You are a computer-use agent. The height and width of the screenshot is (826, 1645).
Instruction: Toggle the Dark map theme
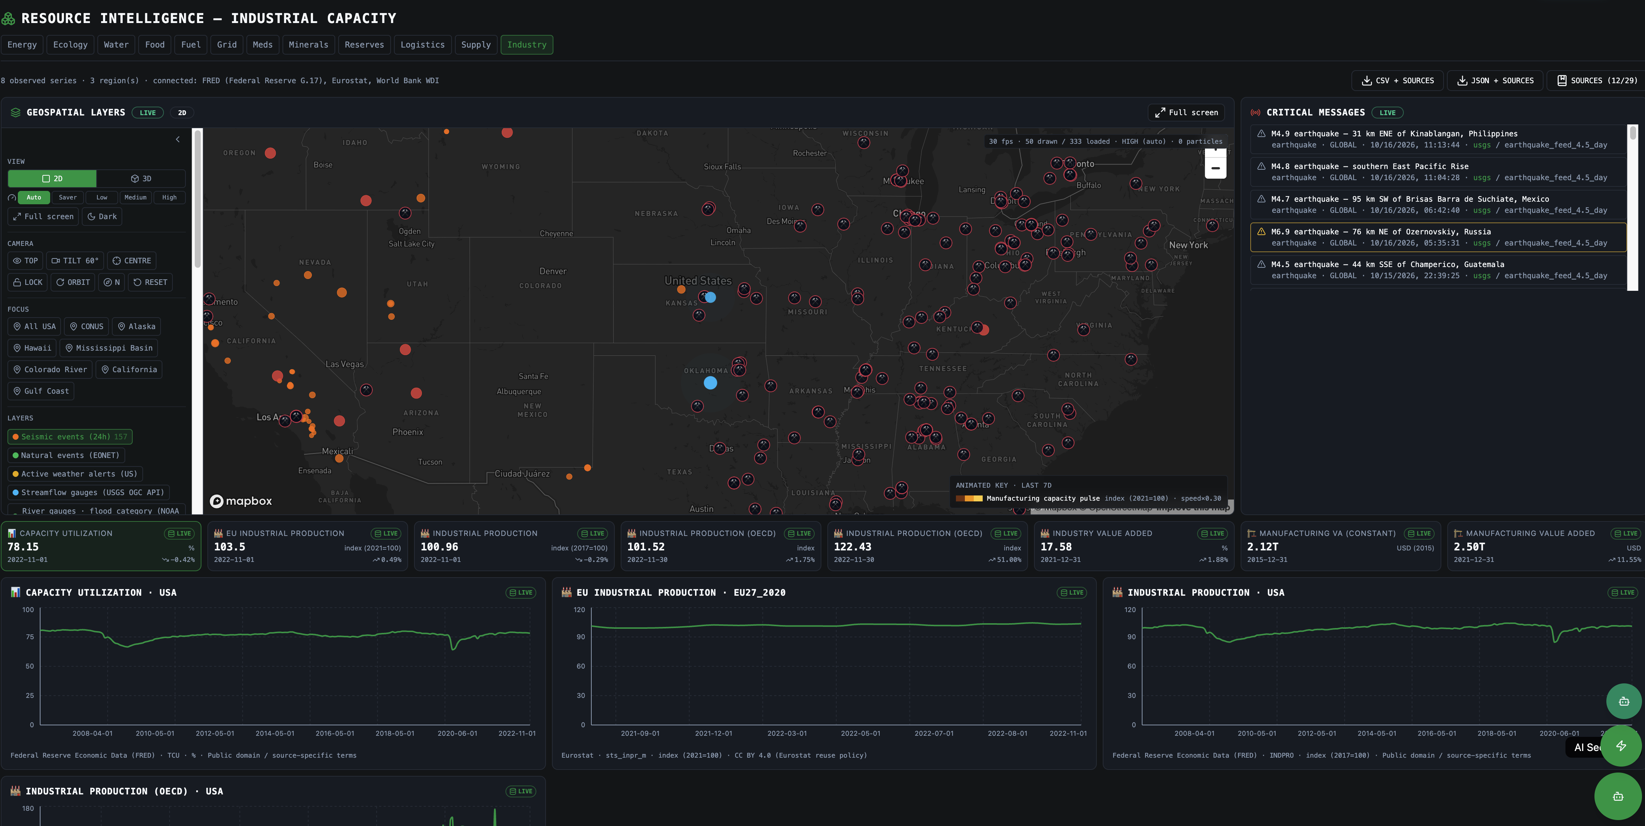(102, 217)
